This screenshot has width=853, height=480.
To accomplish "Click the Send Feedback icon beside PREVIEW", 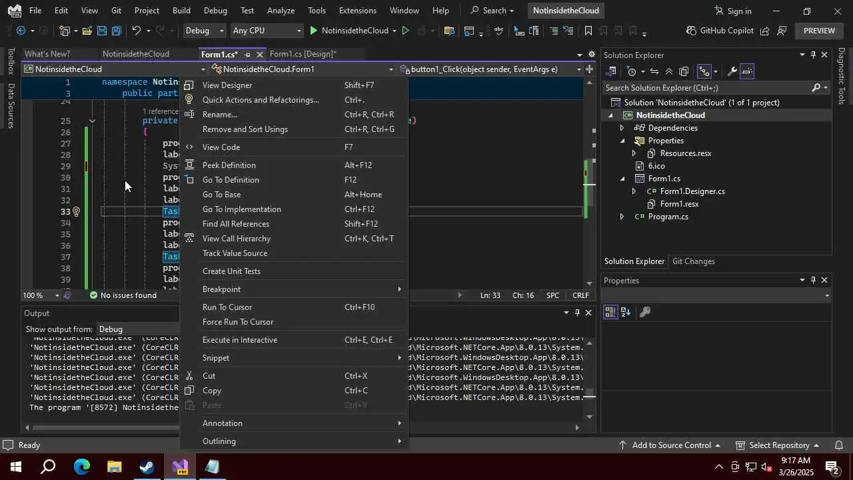I will 781,31.
